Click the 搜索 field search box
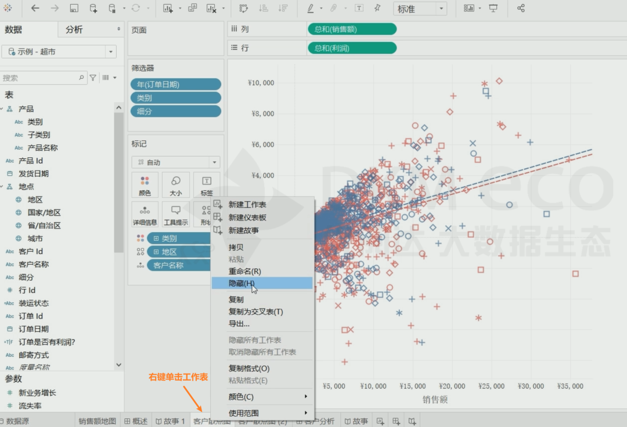Viewport: 627px width, 427px height. tap(41, 77)
